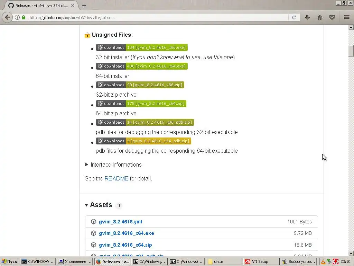Image resolution: width=354 pixels, height=266 pixels.
Task: Click gvim_8.2.4616_x86.zip downloads badge
Action: pos(140,85)
